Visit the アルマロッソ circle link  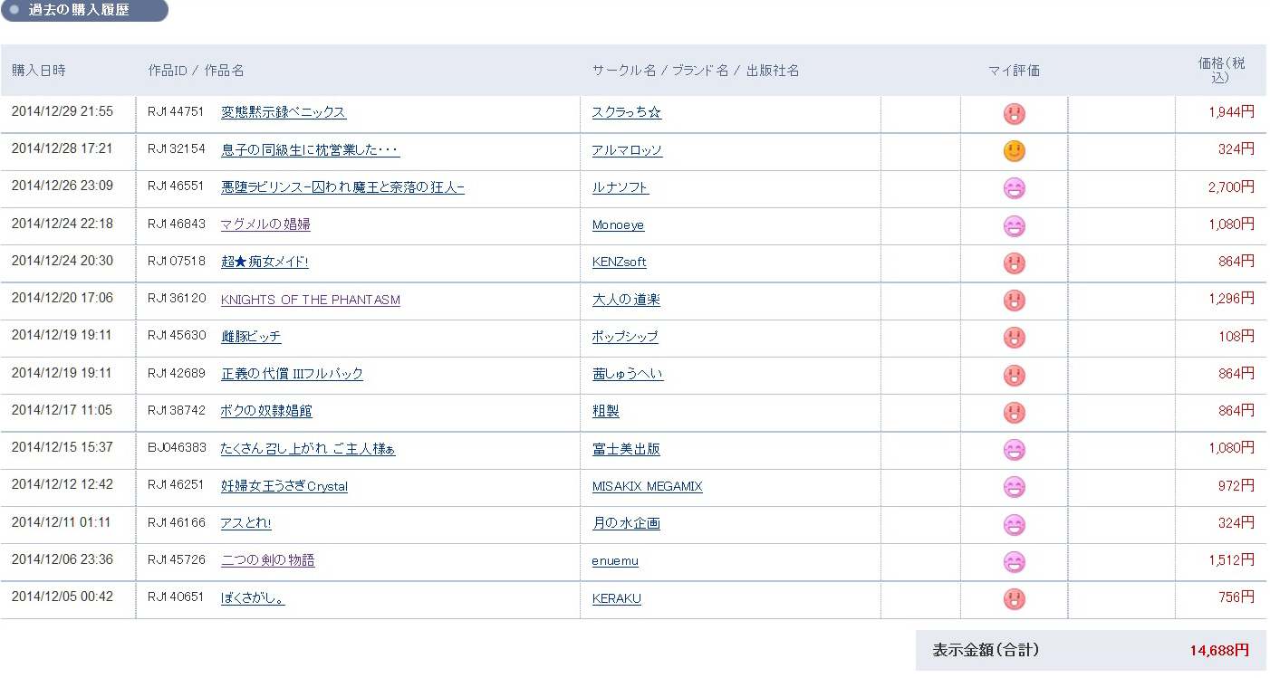(628, 150)
